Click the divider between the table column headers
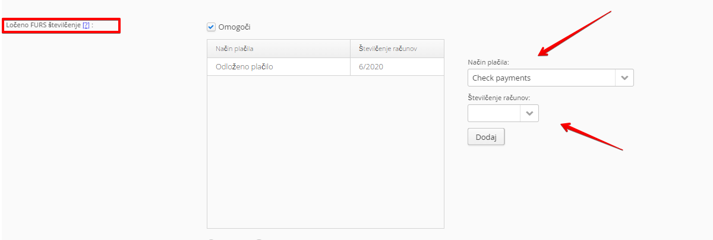This screenshot has height=240, width=713. 351,48
